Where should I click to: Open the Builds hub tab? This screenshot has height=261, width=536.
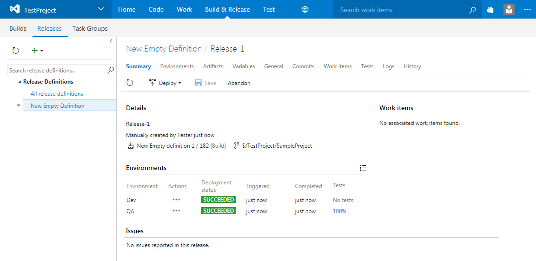click(18, 28)
